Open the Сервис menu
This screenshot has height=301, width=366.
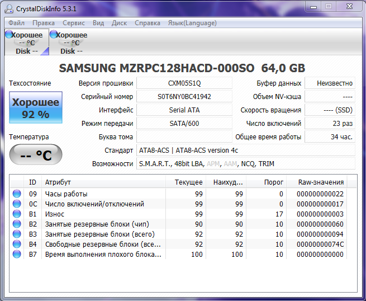pyautogui.click(x=74, y=23)
